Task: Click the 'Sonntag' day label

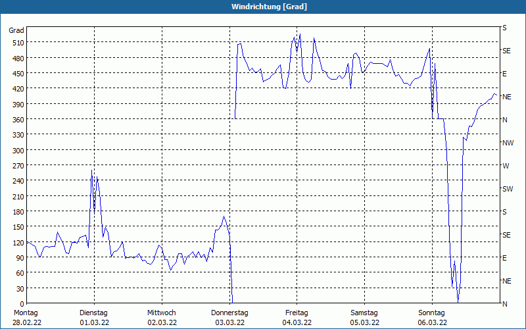Action: point(431,313)
